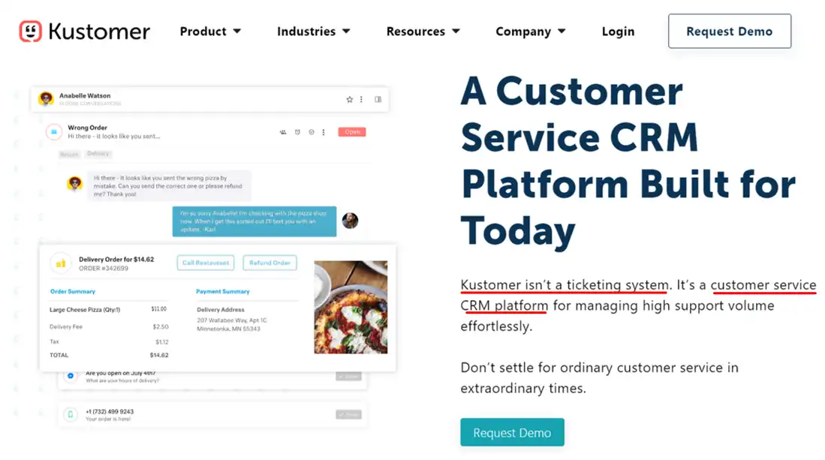Click customer avatar beside wrong pizza message

click(x=75, y=183)
